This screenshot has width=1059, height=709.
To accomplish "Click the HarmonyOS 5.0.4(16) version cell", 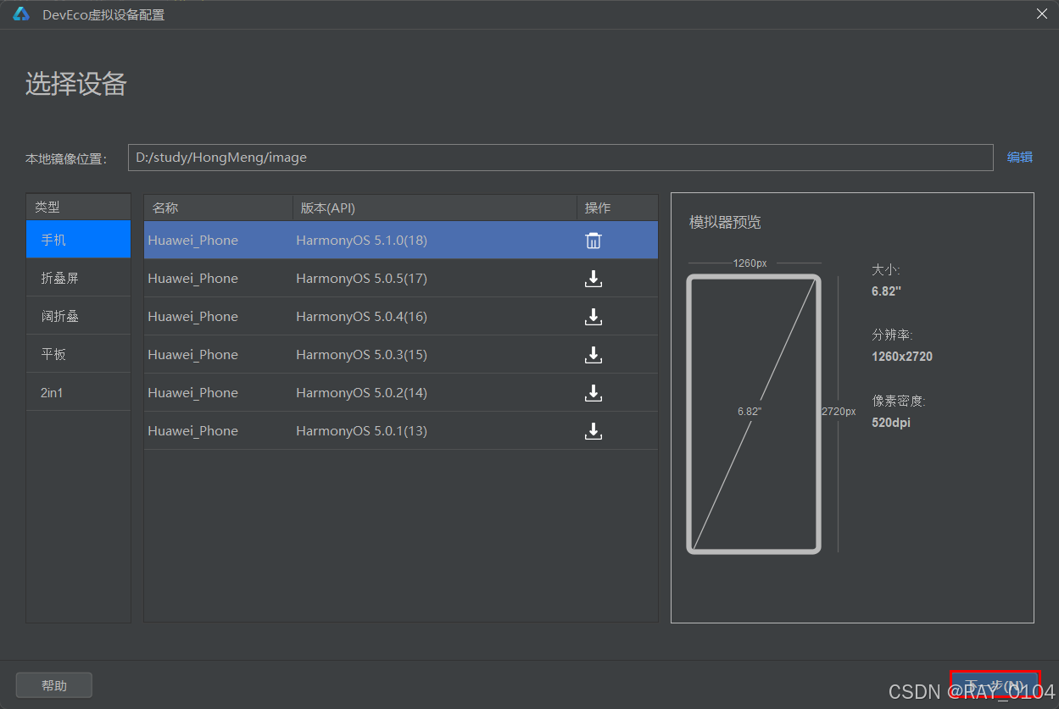I will [361, 317].
